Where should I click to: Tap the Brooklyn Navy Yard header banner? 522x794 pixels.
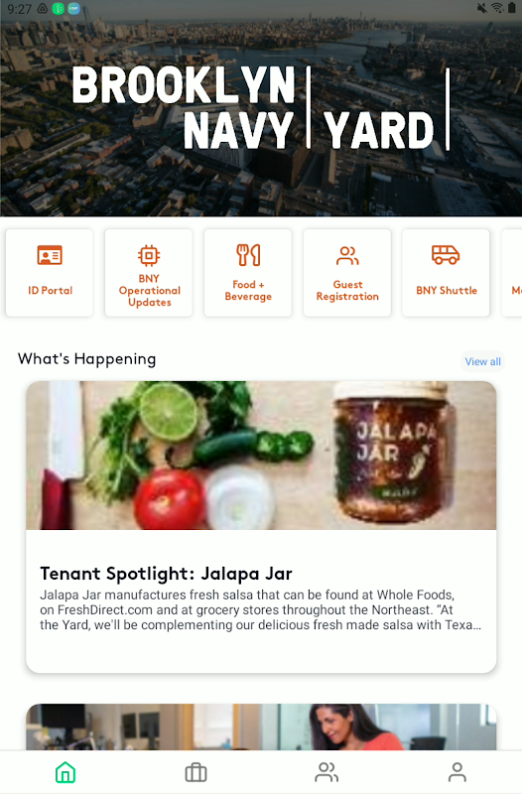click(261, 108)
